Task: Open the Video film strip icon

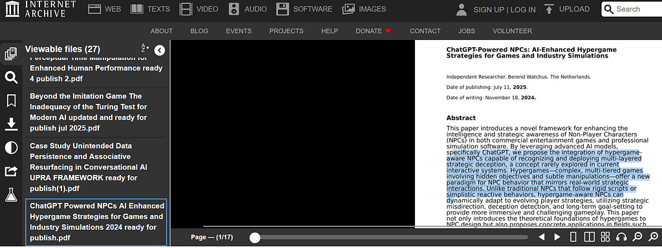Action: (186, 9)
